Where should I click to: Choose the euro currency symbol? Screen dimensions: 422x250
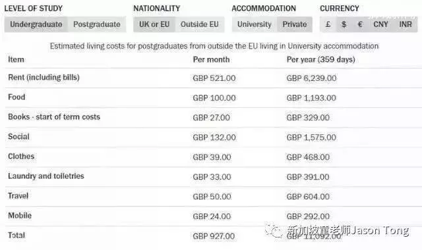point(360,24)
